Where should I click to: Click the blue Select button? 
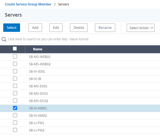[12, 27]
